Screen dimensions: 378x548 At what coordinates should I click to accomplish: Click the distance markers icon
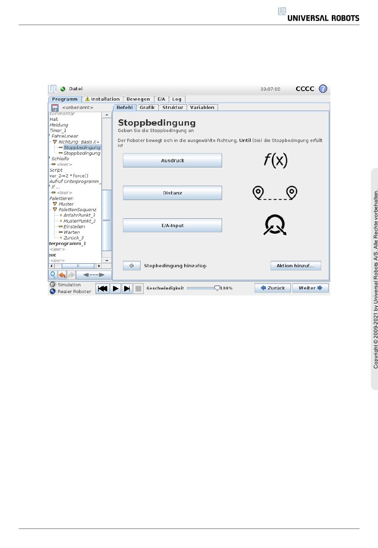[275, 193]
